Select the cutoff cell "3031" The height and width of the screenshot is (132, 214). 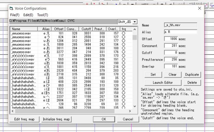click(88, 33)
